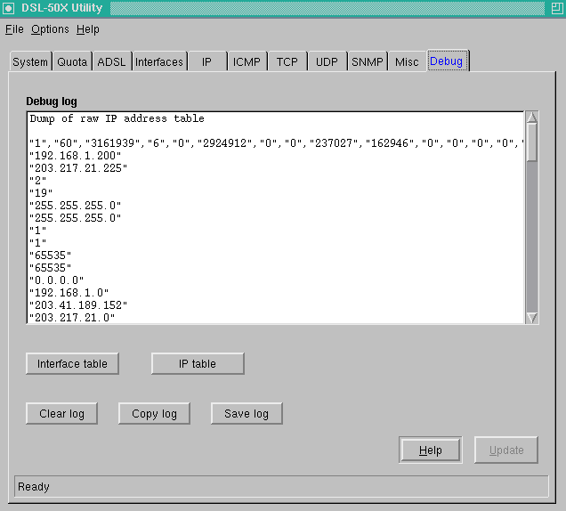
Task: Click the value "162946" in the log
Action: [x=390, y=143]
